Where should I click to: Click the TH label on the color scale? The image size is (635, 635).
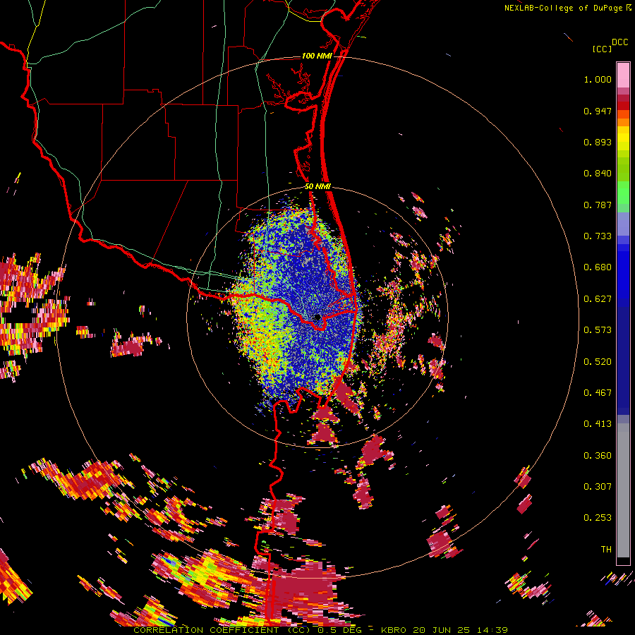click(x=606, y=550)
